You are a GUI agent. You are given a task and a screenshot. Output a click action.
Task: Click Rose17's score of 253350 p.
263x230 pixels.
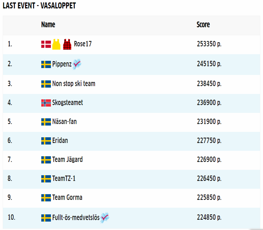[209, 44]
